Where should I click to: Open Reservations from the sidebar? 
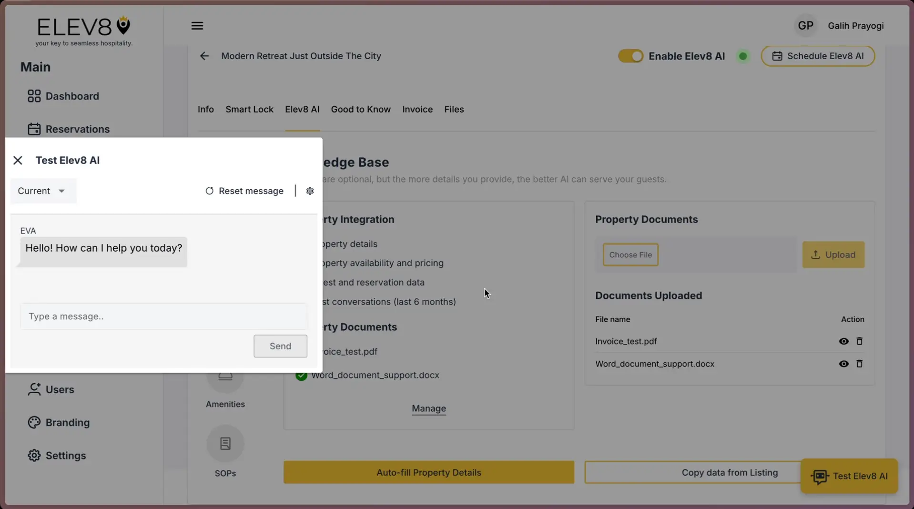tap(77, 129)
